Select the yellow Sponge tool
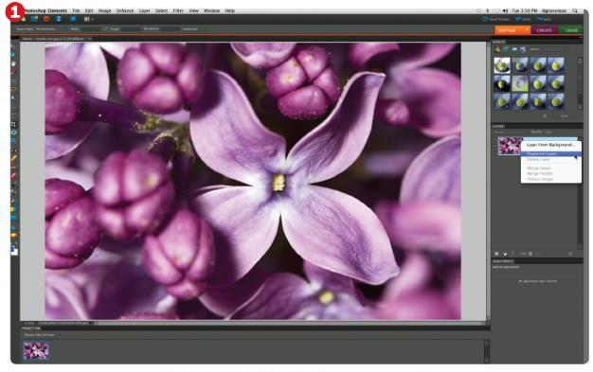 click(13, 235)
